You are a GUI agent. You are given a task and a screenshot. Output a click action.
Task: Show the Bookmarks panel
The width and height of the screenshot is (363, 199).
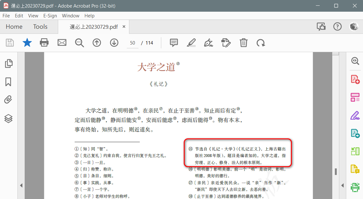click(x=9, y=82)
